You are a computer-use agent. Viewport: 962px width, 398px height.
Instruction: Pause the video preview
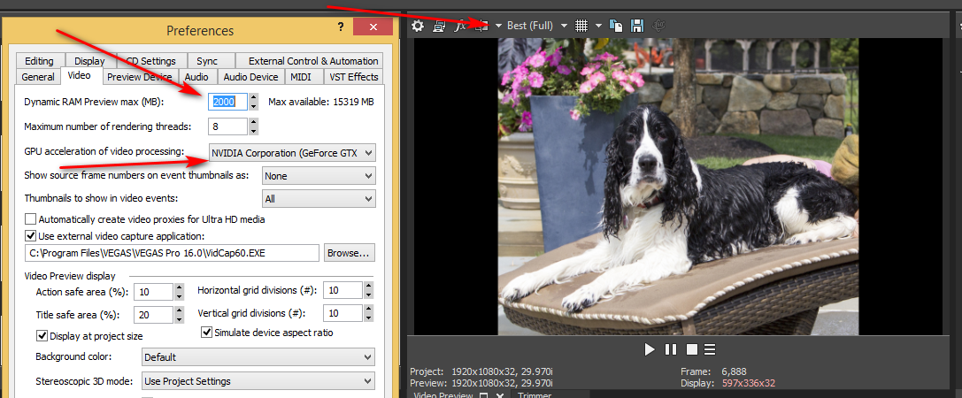coord(671,349)
